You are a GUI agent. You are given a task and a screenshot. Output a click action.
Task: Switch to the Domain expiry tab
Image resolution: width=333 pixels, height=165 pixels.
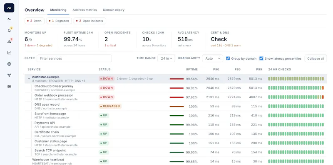(114, 10)
